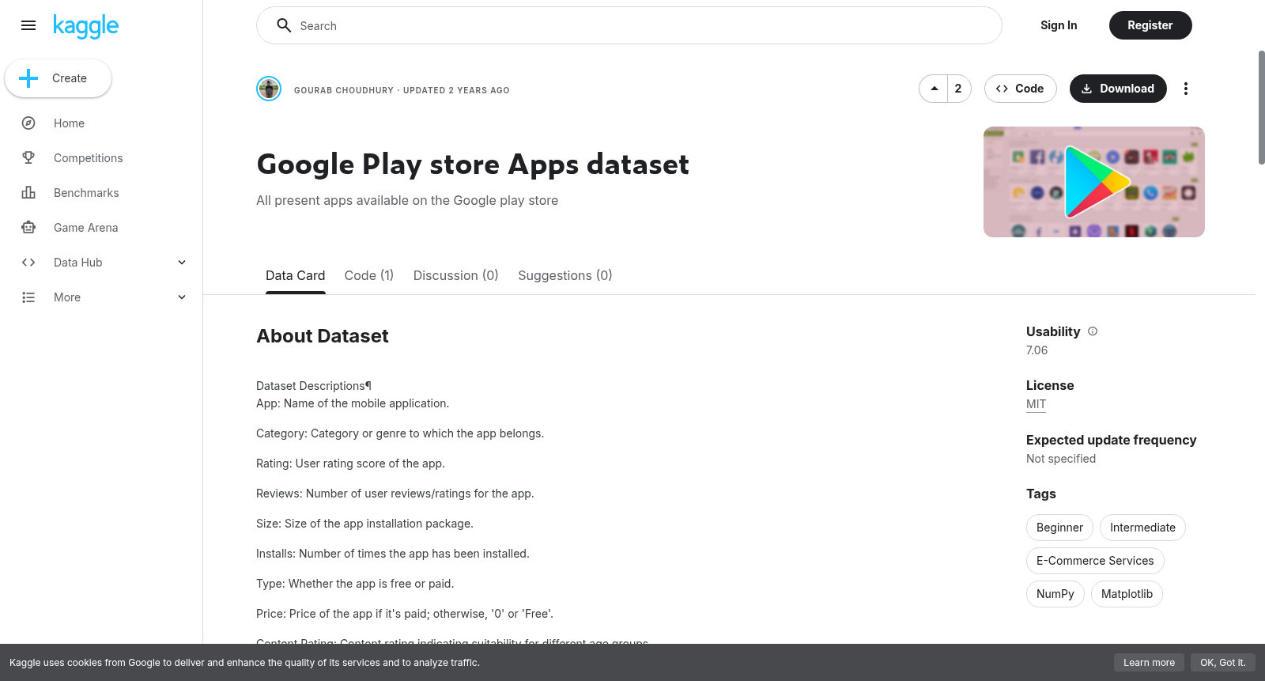Click the Usability info icon

click(1093, 331)
